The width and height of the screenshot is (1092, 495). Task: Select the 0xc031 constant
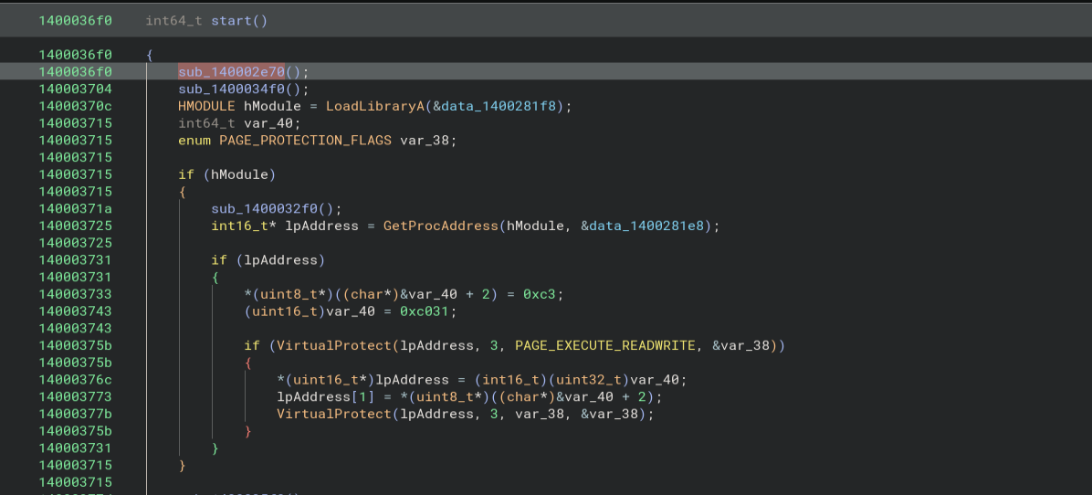[x=425, y=311]
